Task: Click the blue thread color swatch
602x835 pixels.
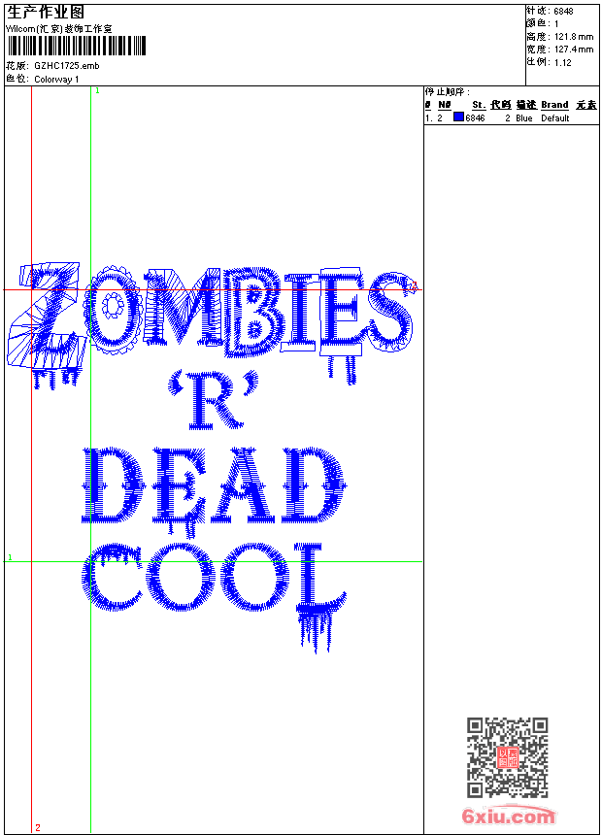Action: pyautogui.click(x=458, y=117)
